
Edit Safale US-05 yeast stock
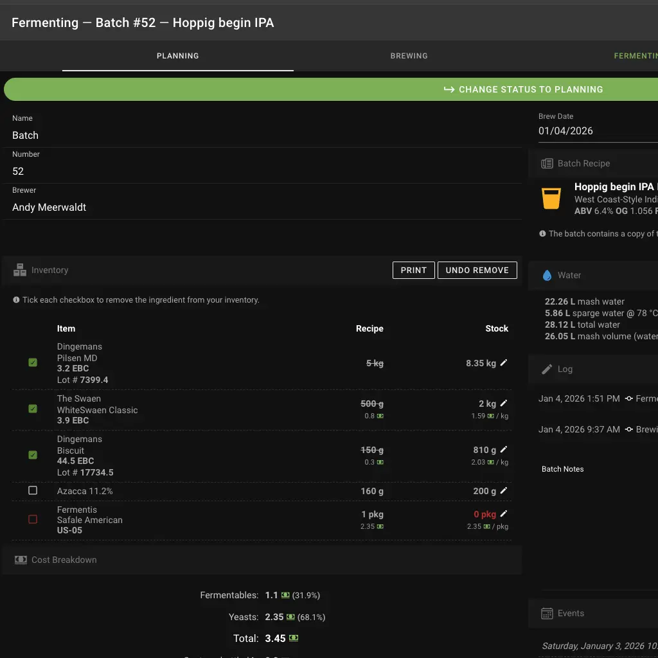pyautogui.click(x=504, y=514)
